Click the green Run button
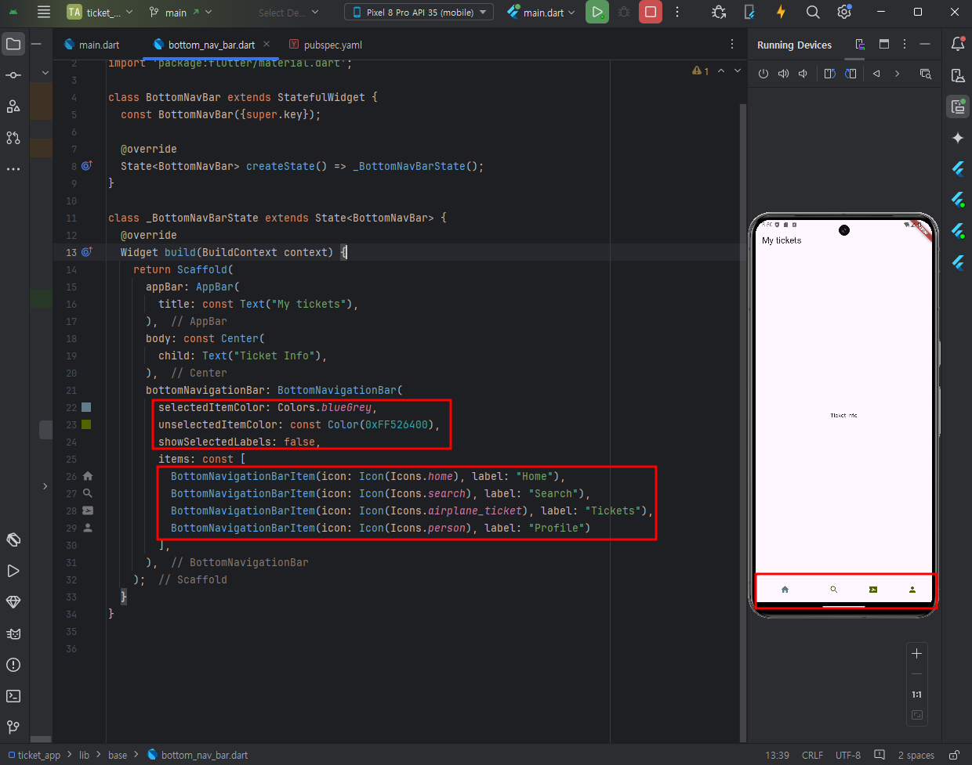This screenshot has width=972, height=765. click(597, 13)
